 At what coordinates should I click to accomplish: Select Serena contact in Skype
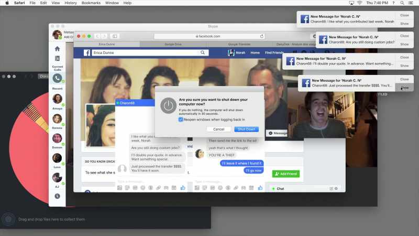point(57,119)
